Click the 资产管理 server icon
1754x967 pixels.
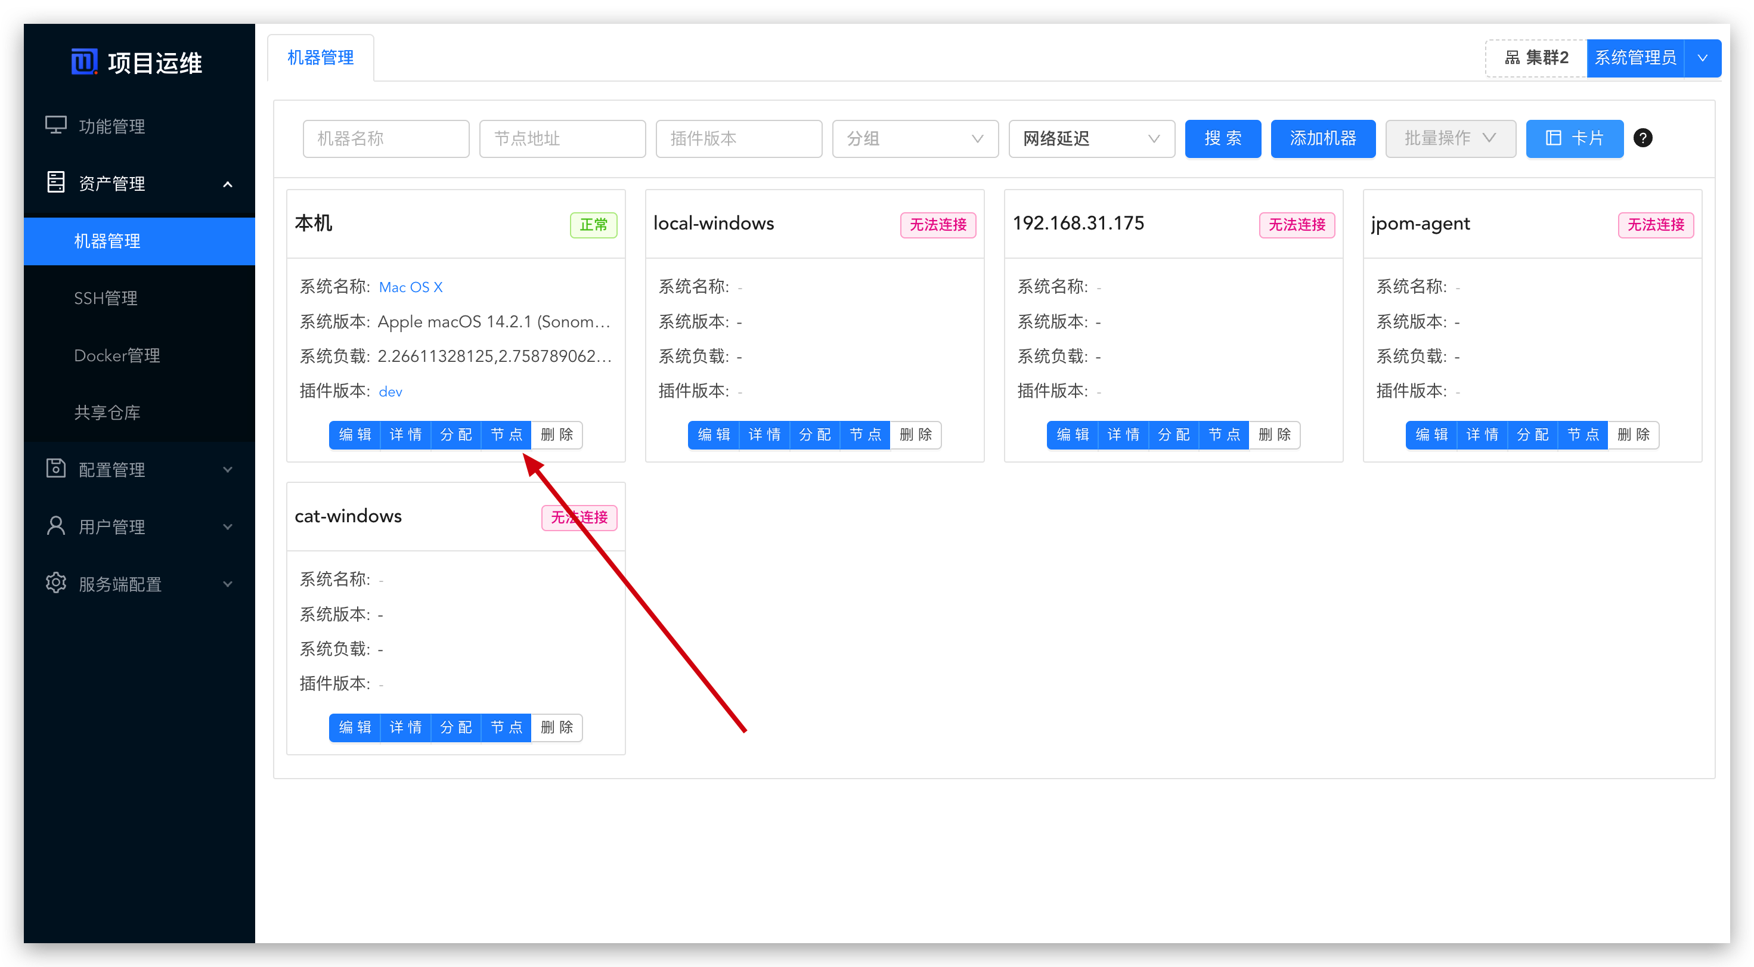[x=56, y=182]
